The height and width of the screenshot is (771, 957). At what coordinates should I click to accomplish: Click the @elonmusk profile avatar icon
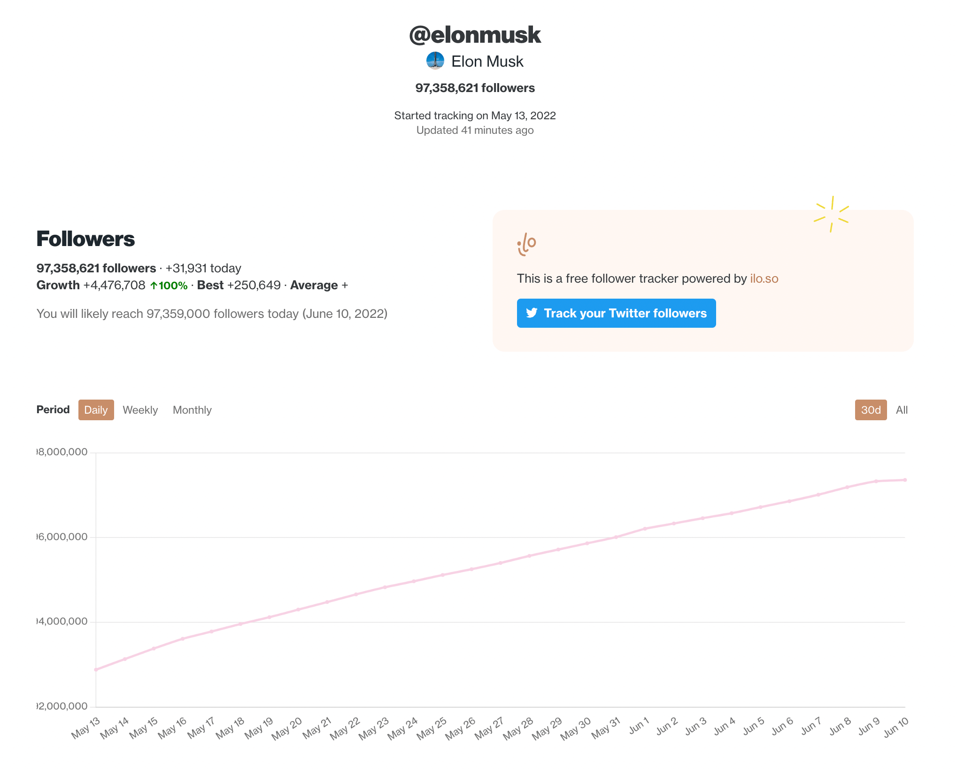tap(437, 62)
